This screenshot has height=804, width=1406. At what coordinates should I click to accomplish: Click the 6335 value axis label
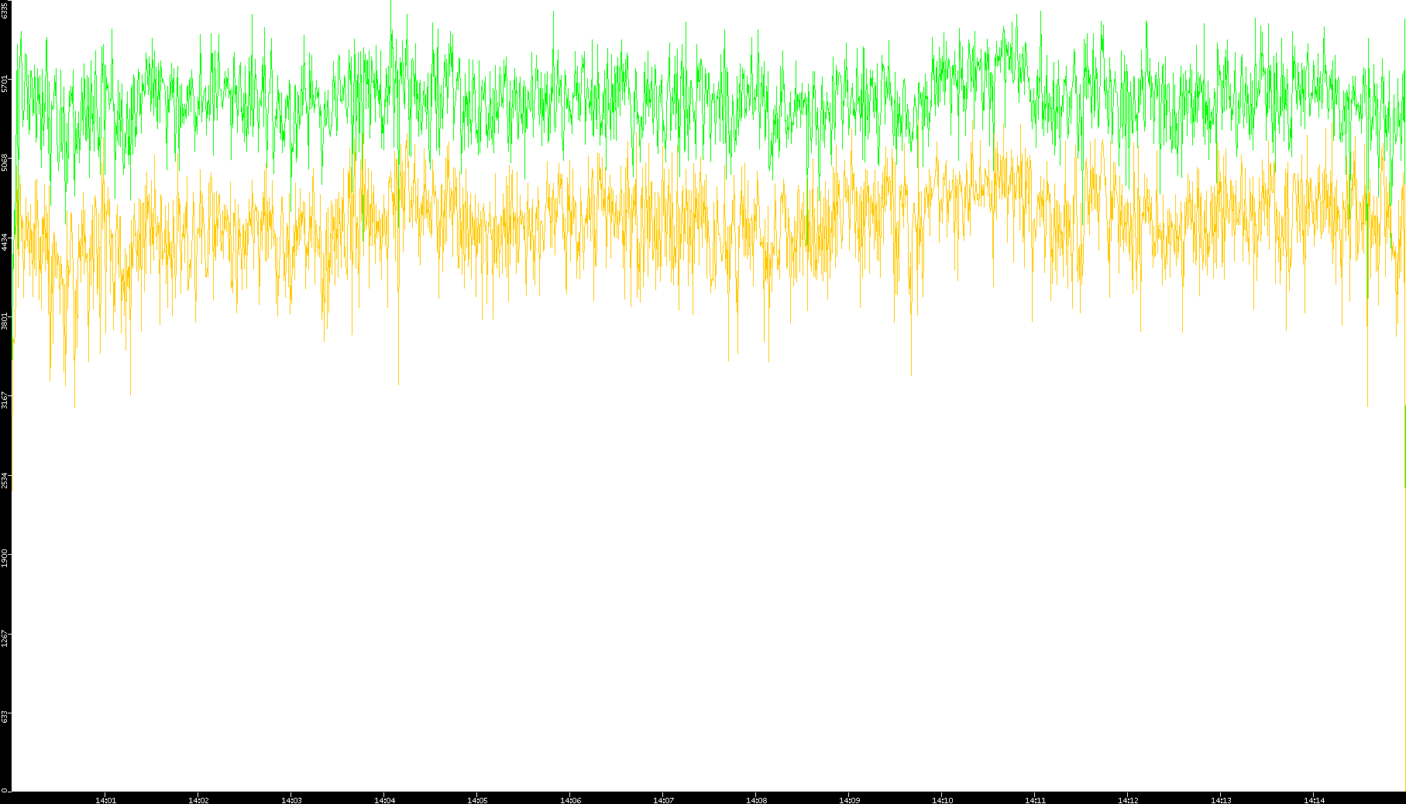pyautogui.click(x=5, y=10)
